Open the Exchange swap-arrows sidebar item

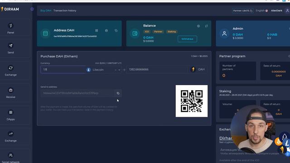(x=10, y=71)
